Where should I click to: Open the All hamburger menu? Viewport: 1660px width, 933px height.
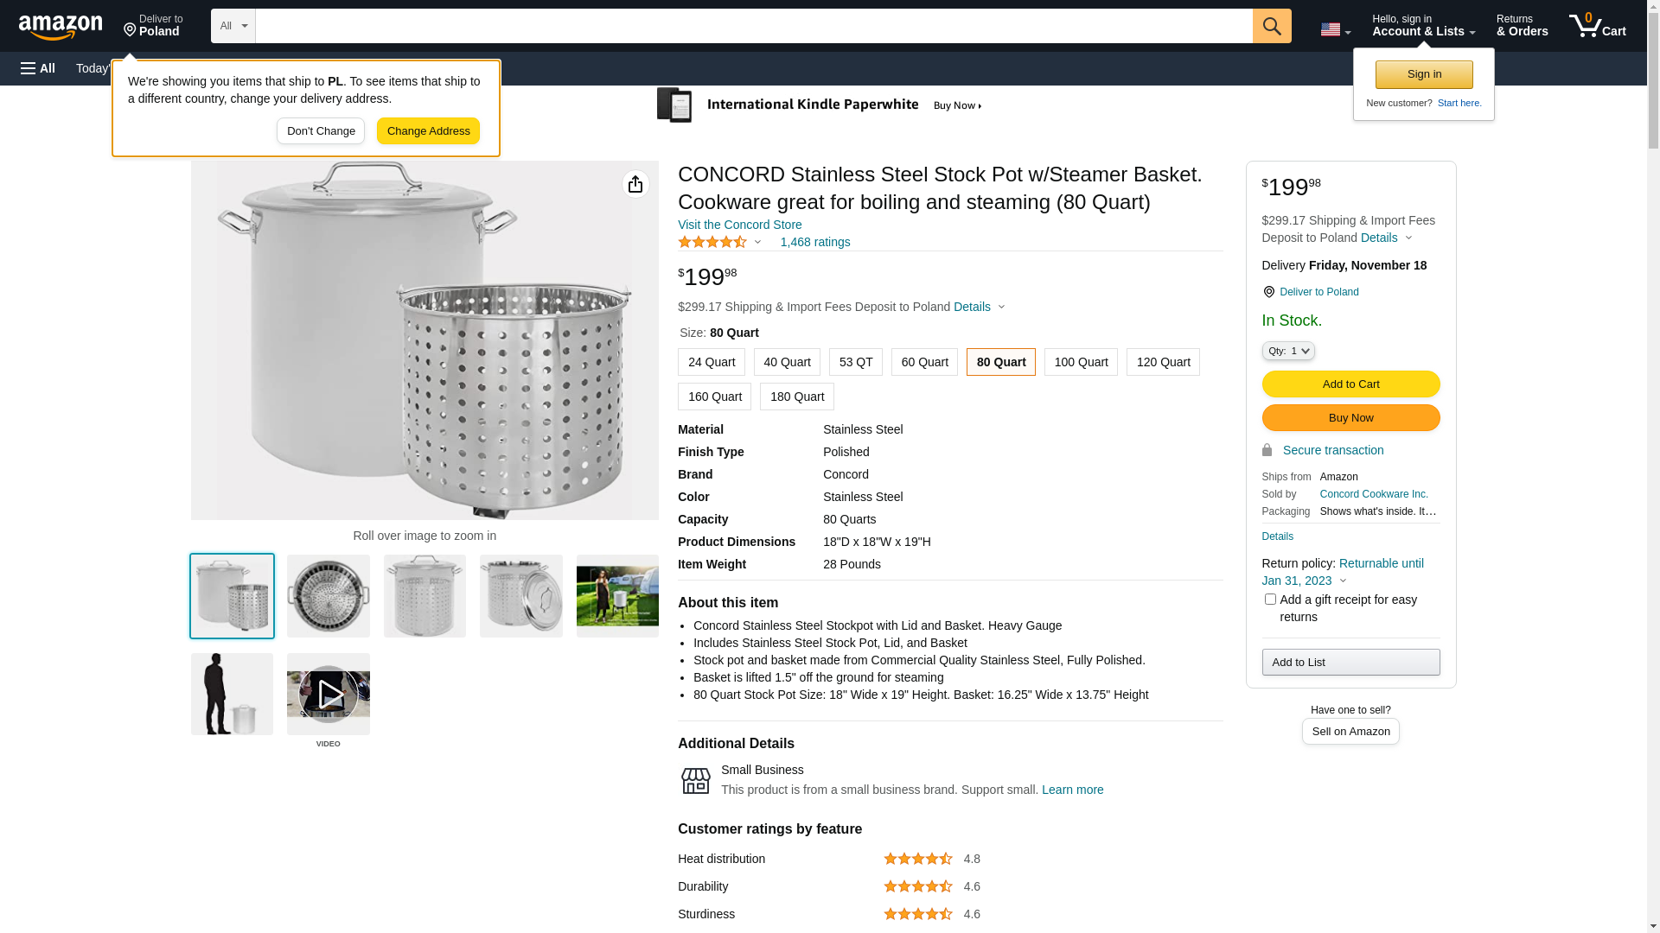tap(38, 68)
